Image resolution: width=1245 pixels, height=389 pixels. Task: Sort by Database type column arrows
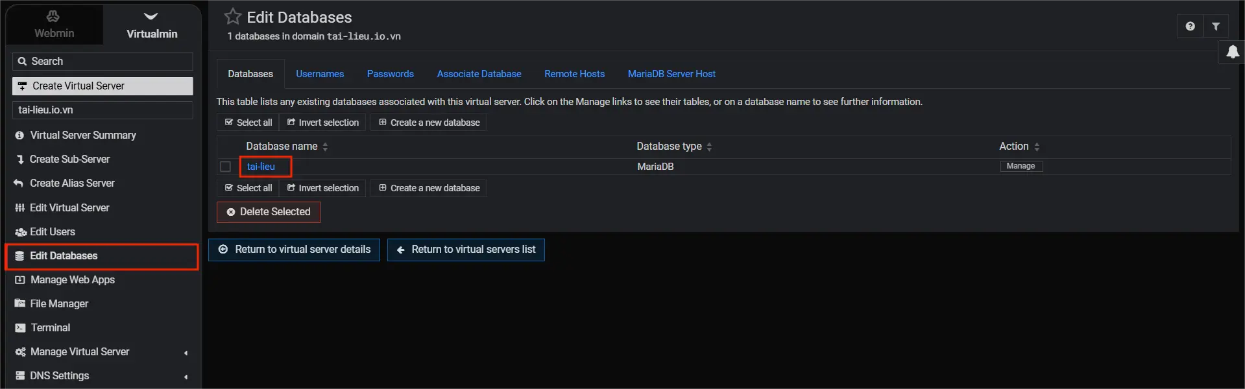(x=709, y=147)
